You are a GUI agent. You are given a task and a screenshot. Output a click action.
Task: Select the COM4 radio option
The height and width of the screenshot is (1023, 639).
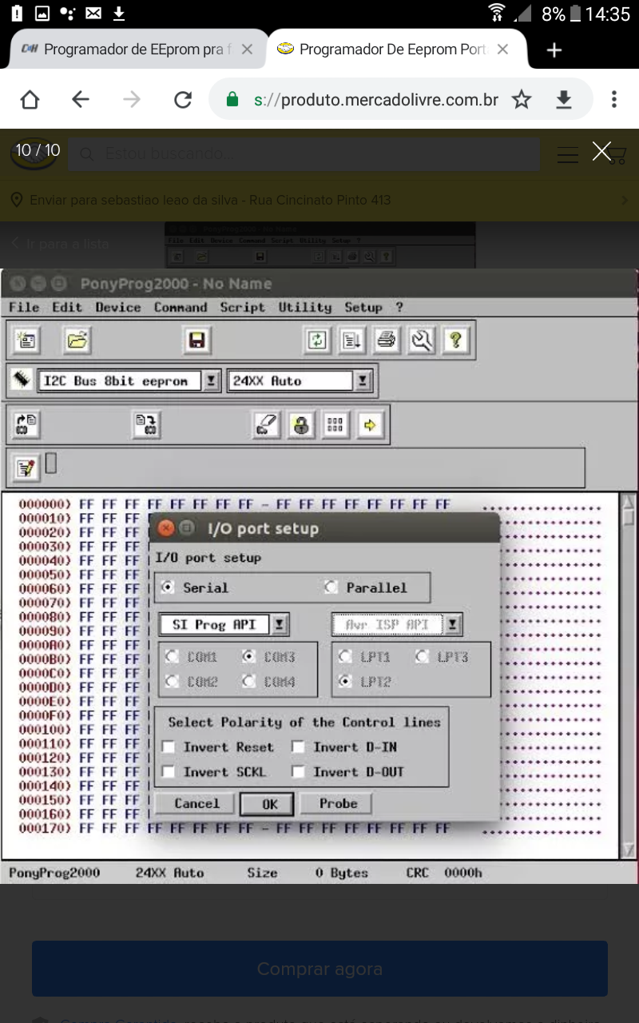(248, 683)
